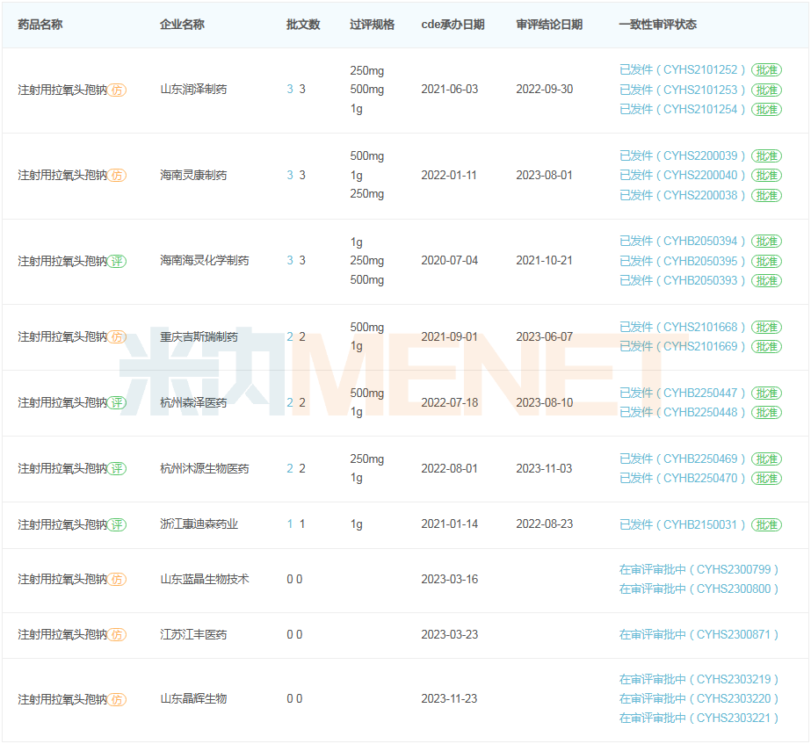
Task: Click the cde承办日期 column header
Action: pos(453,25)
